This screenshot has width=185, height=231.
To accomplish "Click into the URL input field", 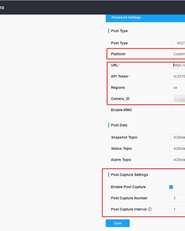I will pos(178,65).
